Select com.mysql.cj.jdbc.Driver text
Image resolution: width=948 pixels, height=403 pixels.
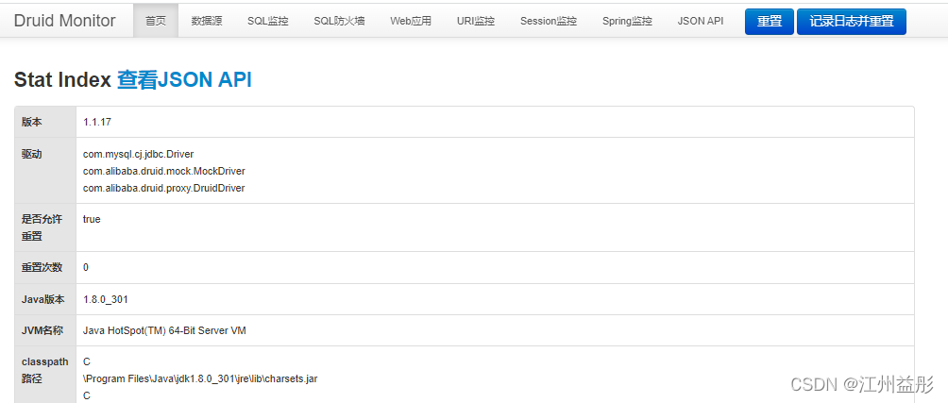tap(139, 154)
